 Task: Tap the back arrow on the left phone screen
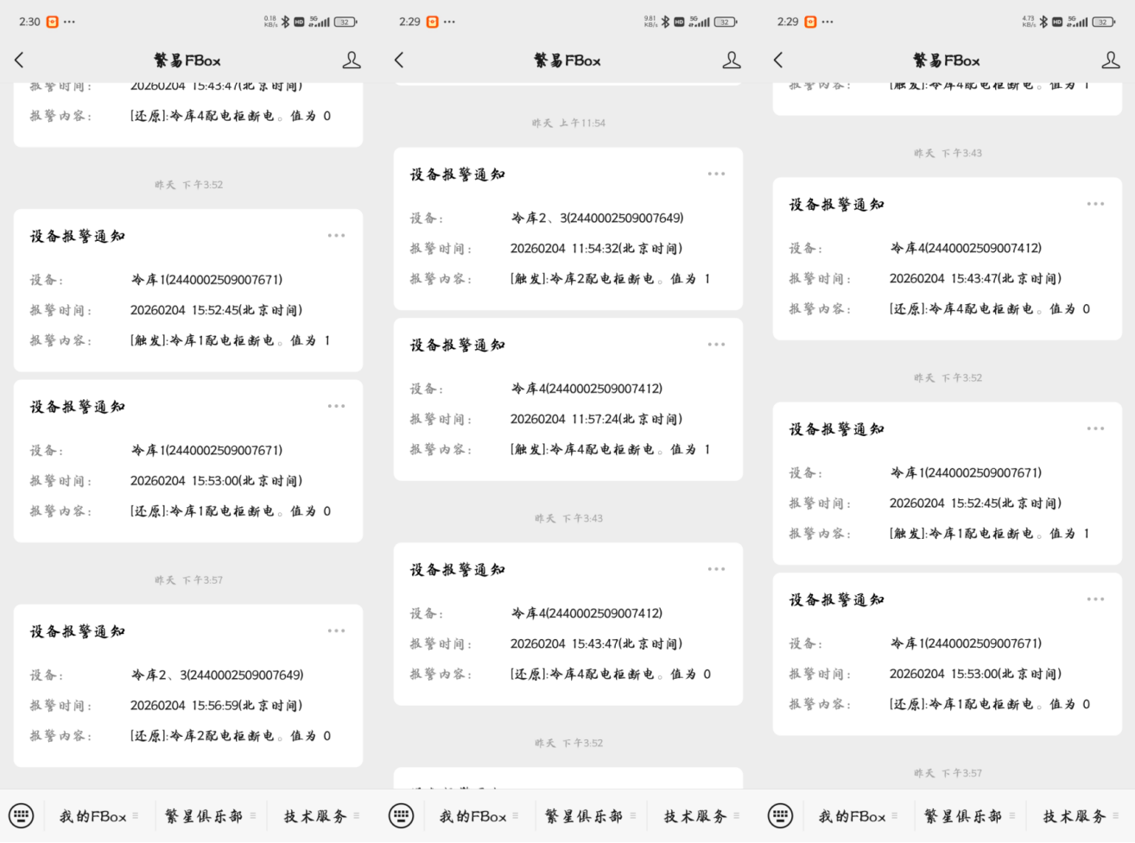pos(20,60)
